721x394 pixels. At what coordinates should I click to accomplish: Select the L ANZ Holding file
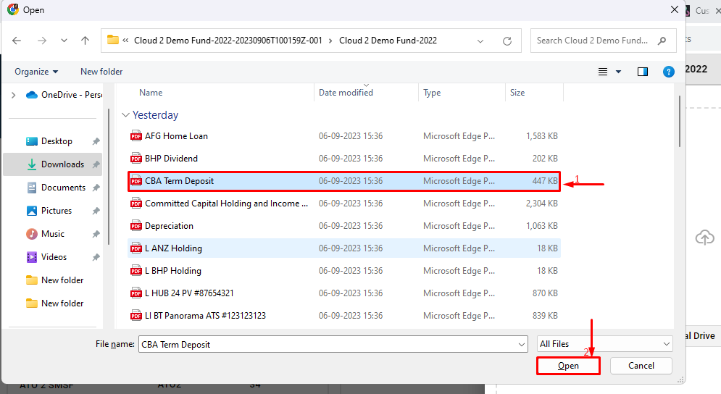[344, 248]
